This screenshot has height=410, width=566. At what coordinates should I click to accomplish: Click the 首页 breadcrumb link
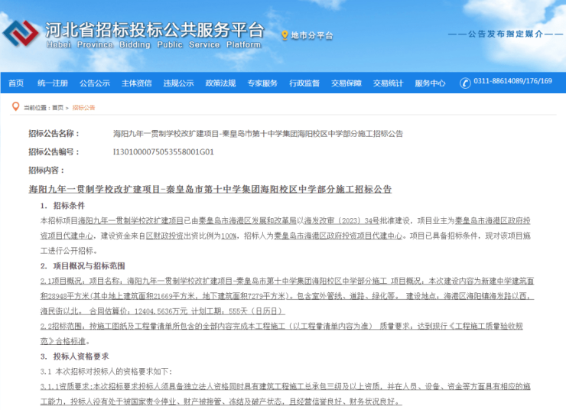(59, 108)
